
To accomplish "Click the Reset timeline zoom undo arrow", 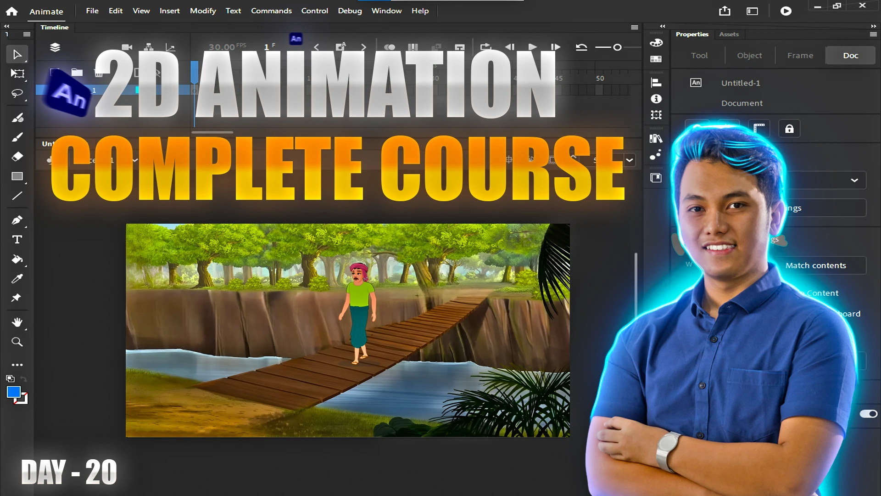I will pyautogui.click(x=581, y=47).
